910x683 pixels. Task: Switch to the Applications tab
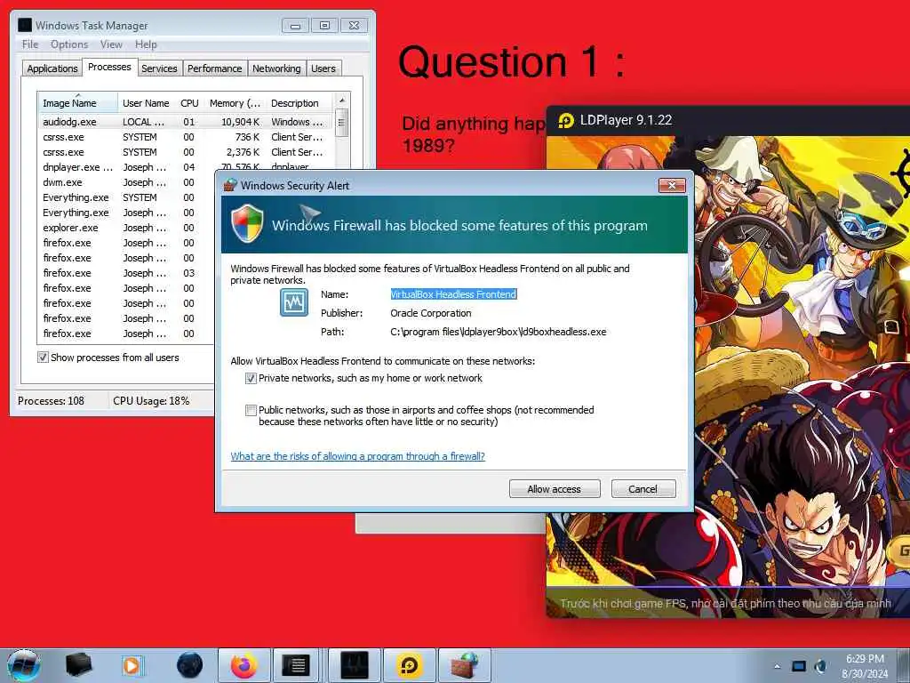[x=52, y=68]
